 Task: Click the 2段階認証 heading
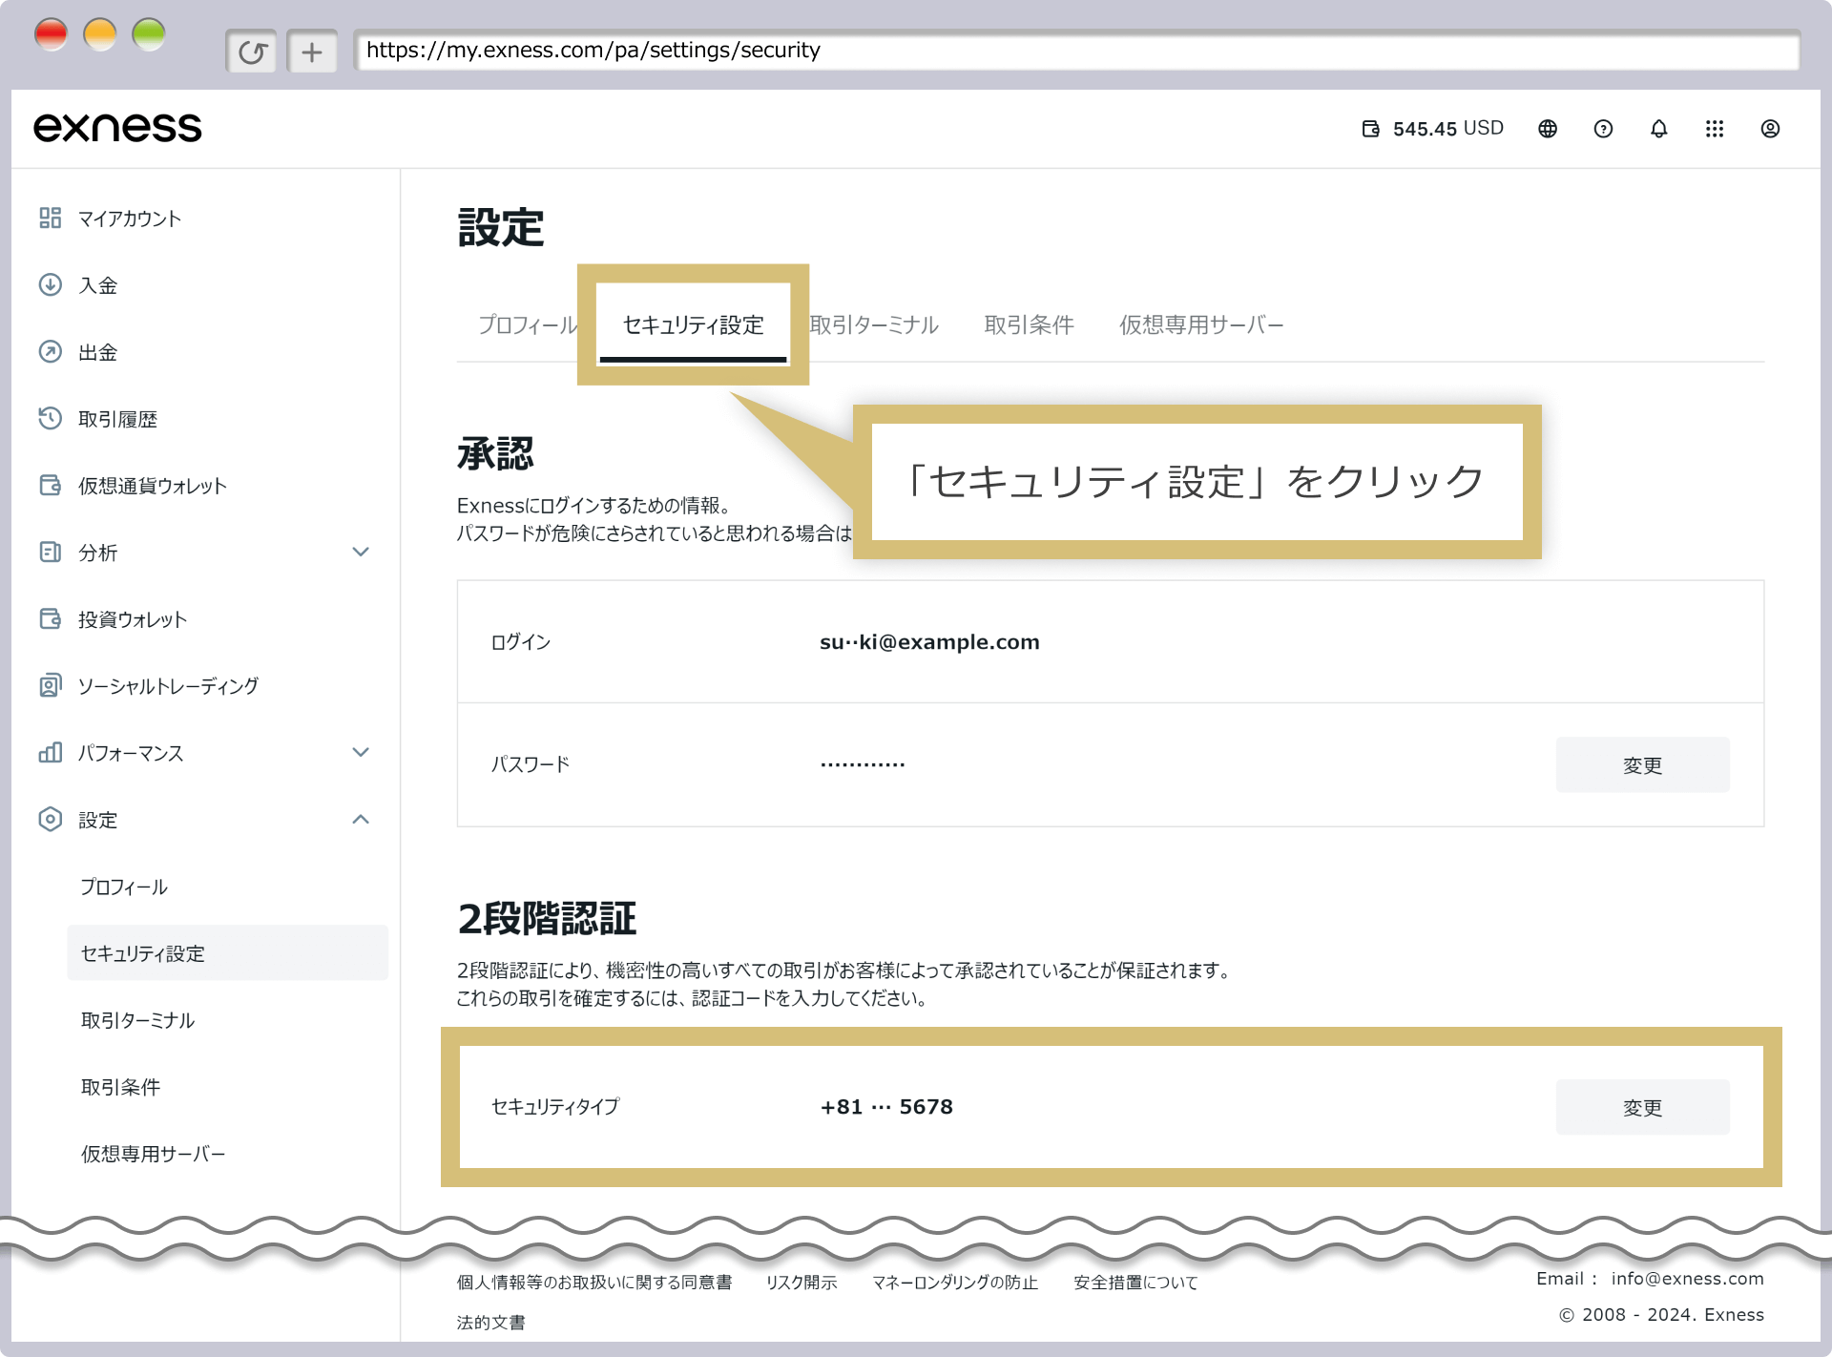[547, 918]
